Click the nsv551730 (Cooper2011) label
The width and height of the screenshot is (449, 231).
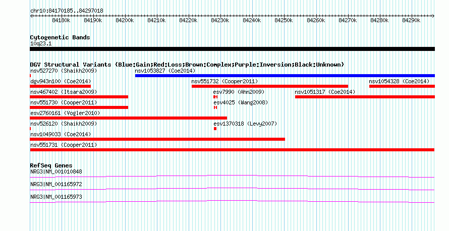(64, 102)
